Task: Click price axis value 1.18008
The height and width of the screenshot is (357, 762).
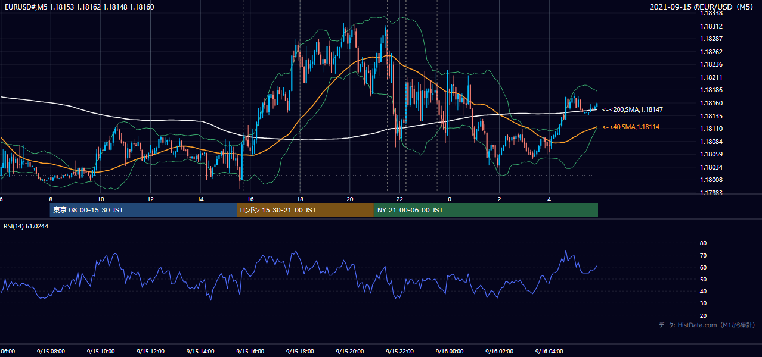Action: [712, 180]
